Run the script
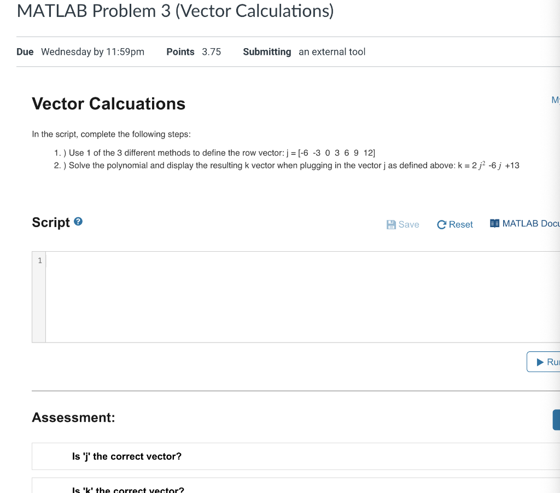Screen dimensions: 560x493 click(x=544, y=362)
